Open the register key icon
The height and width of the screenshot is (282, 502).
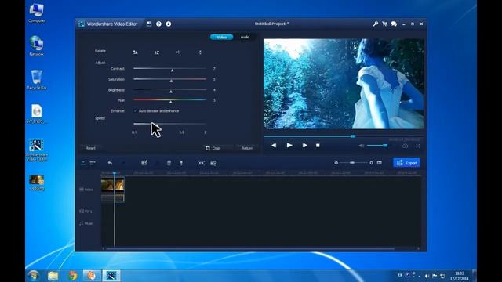point(375,23)
